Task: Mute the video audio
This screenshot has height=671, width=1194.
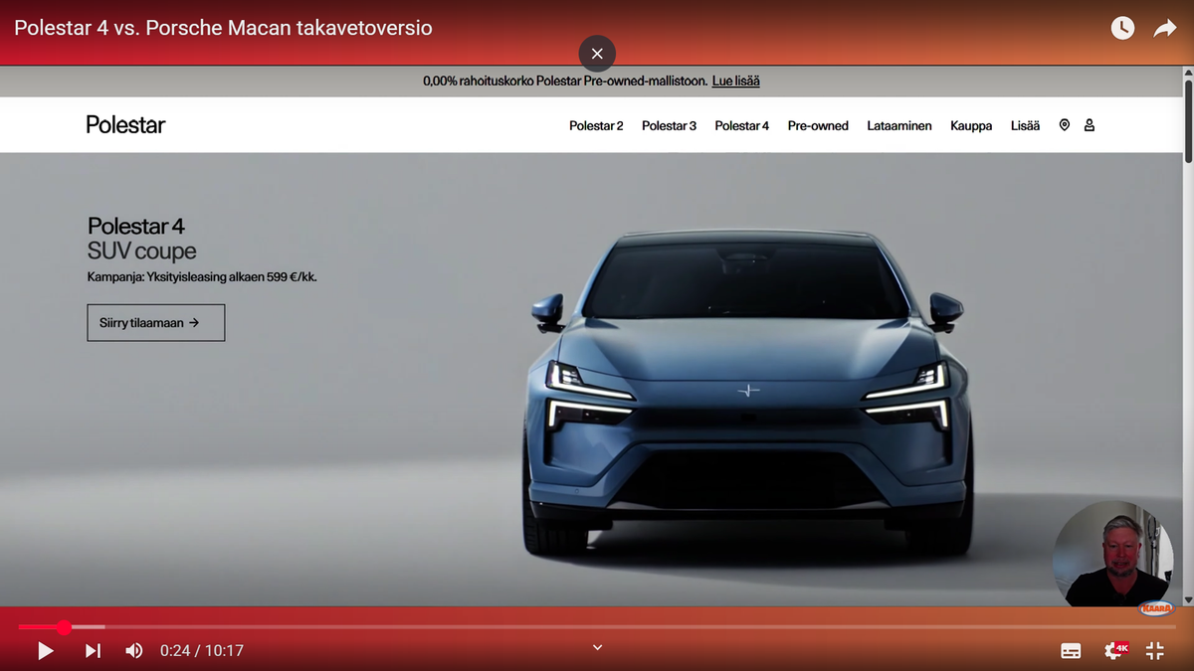Action: point(133,650)
